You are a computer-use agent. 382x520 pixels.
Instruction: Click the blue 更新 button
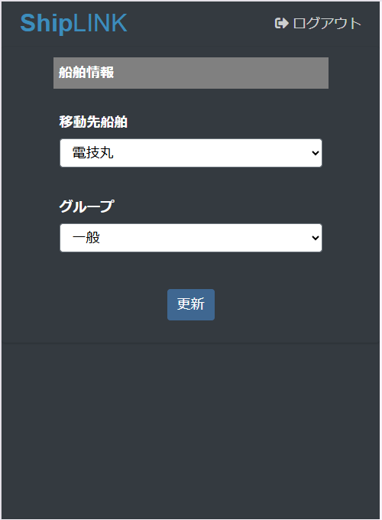tap(191, 305)
